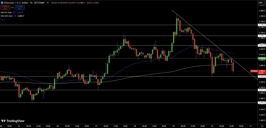Viewport: 266px width, 128px height.
Task: Click the 27 date label on time axis
Action: pos(96,126)
